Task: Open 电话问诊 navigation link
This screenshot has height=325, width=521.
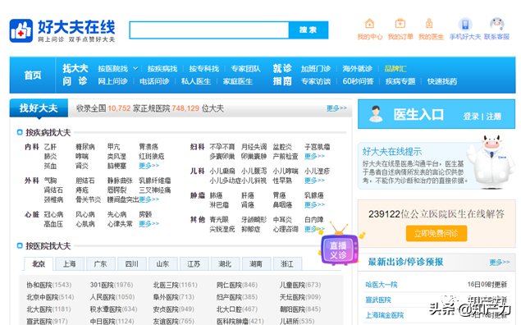Action: point(154,81)
